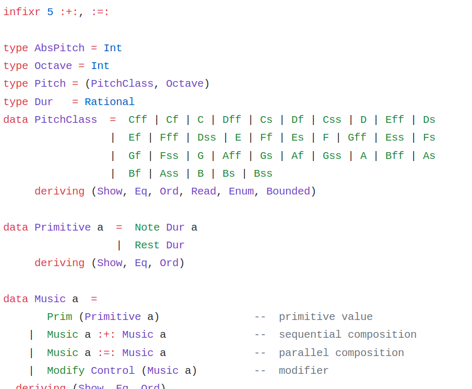Viewport: 472px width, 389px height.
Task: Place the cursor on the word Rational
Action: (109, 102)
